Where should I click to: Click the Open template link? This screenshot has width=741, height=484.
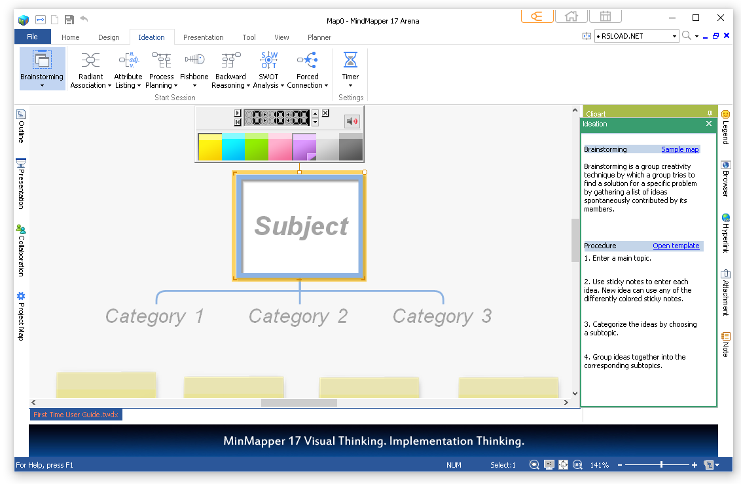click(676, 246)
